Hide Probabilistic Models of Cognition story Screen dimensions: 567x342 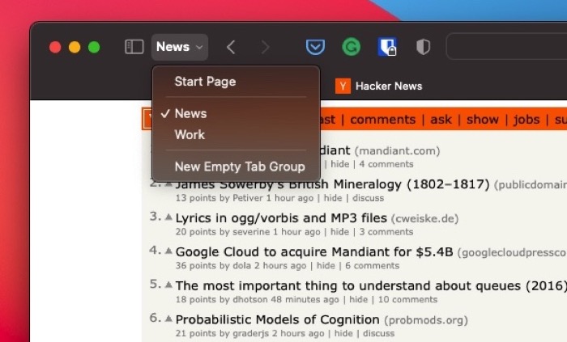click(343, 333)
